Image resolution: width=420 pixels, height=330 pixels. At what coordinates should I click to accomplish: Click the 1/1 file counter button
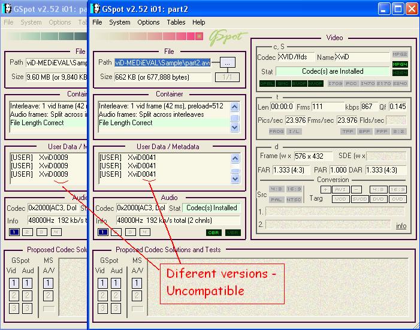(227, 77)
